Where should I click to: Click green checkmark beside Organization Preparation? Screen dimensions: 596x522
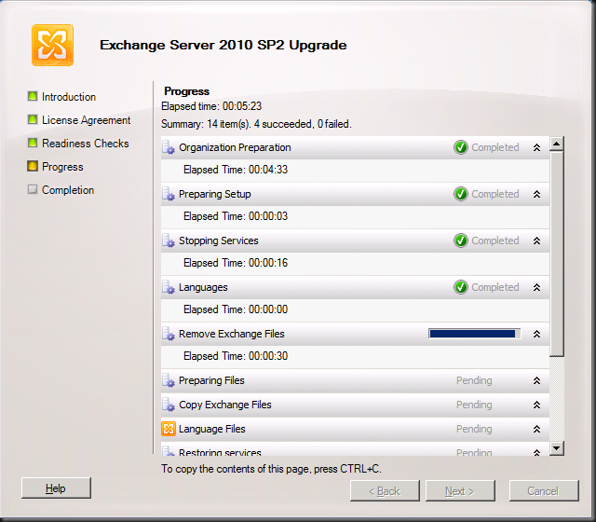(x=461, y=147)
